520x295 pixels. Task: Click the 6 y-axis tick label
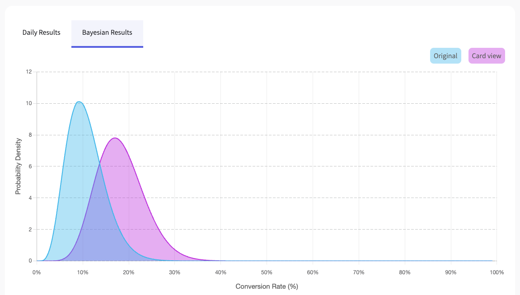[x=30, y=166]
